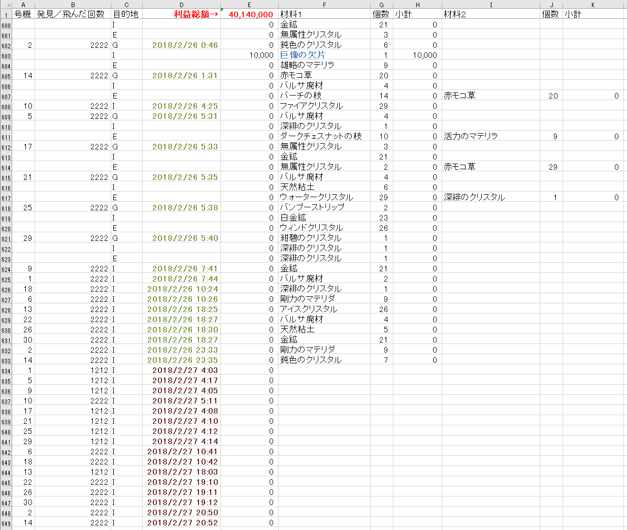Select the ウォータークリスタル cell
627x530 pixels.
[x=316, y=197]
